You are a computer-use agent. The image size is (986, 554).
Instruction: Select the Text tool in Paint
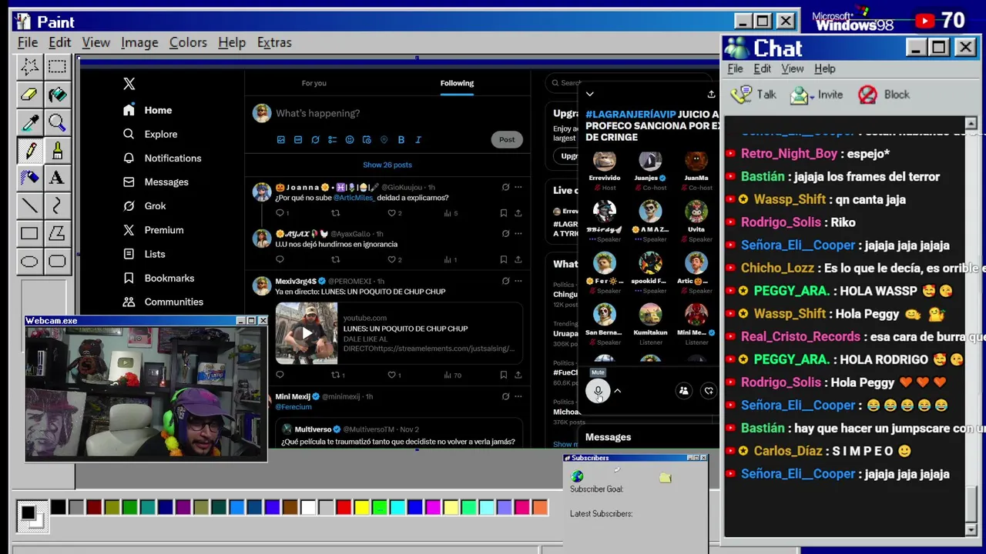(x=57, y=178)
